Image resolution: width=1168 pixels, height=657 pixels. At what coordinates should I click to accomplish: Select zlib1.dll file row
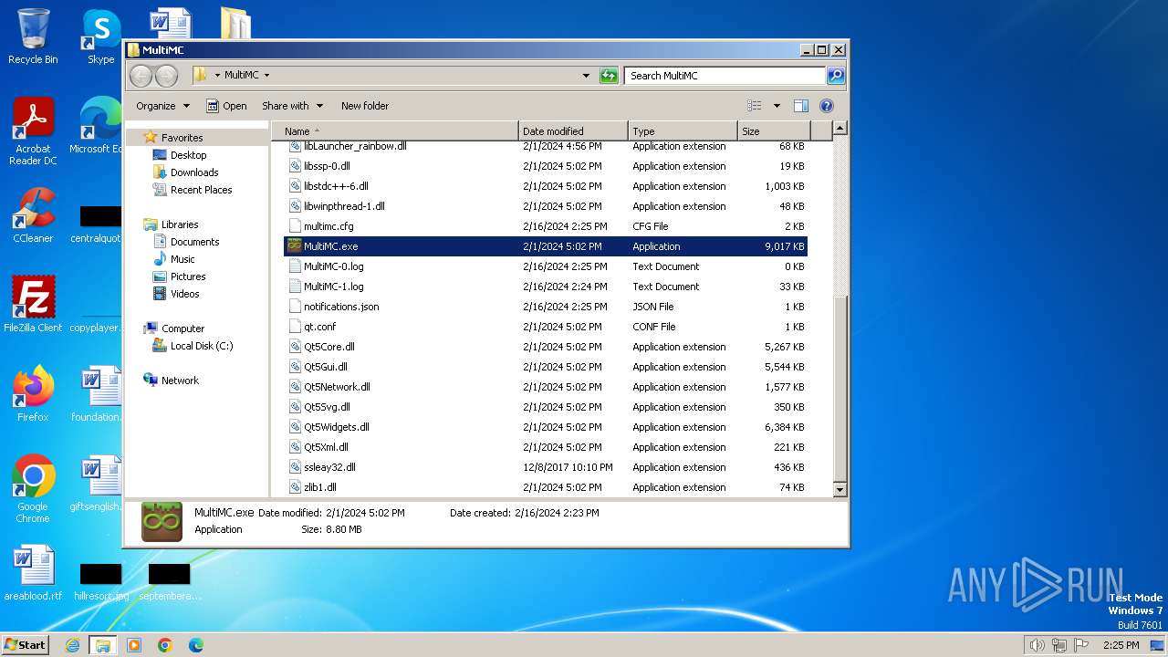[x=546, y=487]
